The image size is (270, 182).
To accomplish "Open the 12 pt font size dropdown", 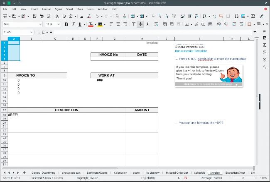I will (x=59, y=24).
